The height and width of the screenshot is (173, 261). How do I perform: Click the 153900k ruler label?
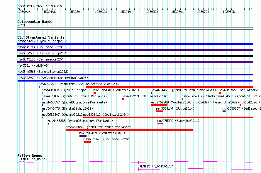24,12
